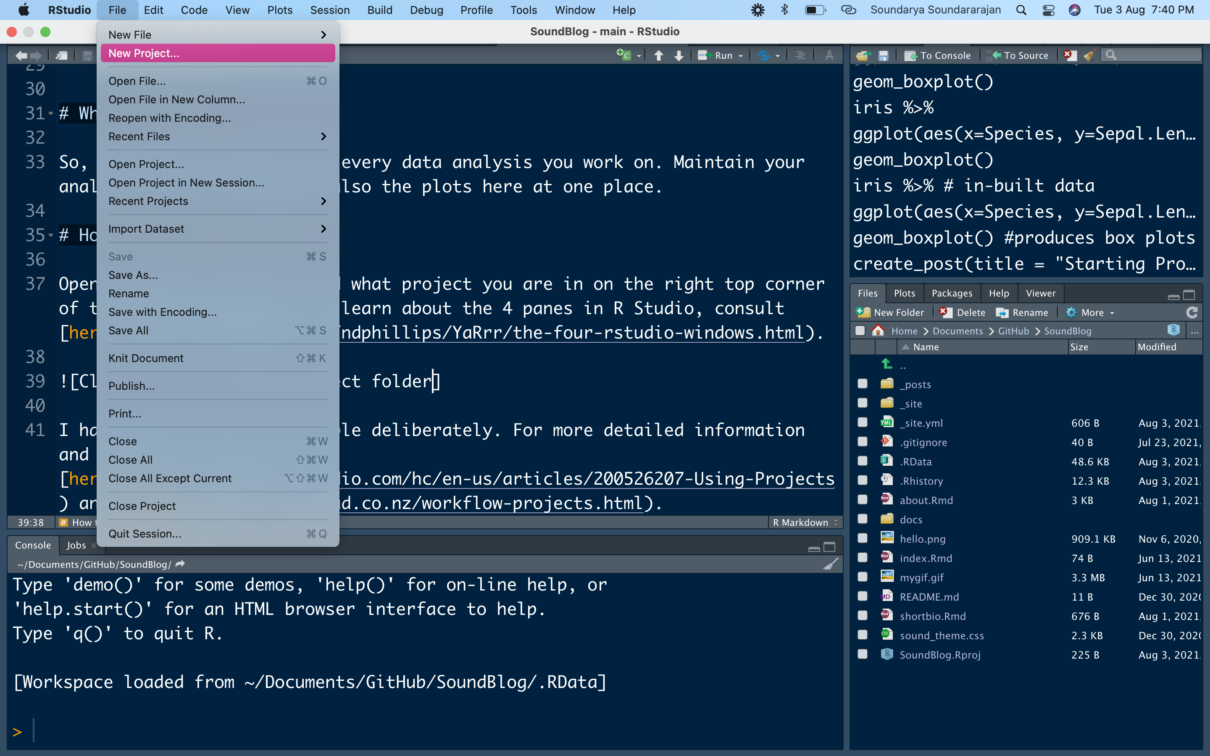Tick the checkbox beside index.Rmd
Viewport: 1210px width, 756px height.
click(863, 557)
